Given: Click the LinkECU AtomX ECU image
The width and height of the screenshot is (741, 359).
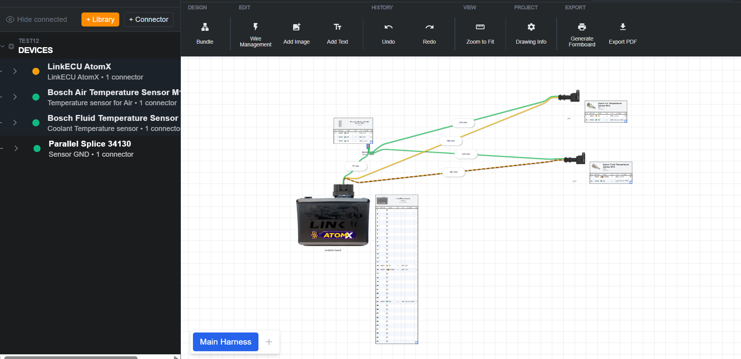Looking at the screenshot, I should [x=333, y=221].
